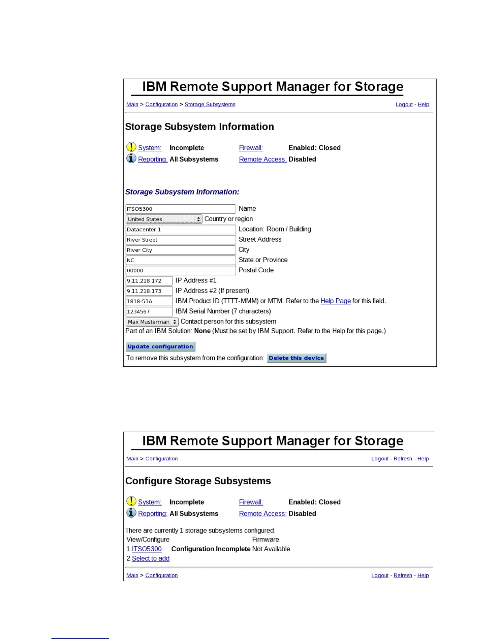Click the Configuration Incomplete status text
This screenshot has width=496, height=642.
click(x=211, y=549)
